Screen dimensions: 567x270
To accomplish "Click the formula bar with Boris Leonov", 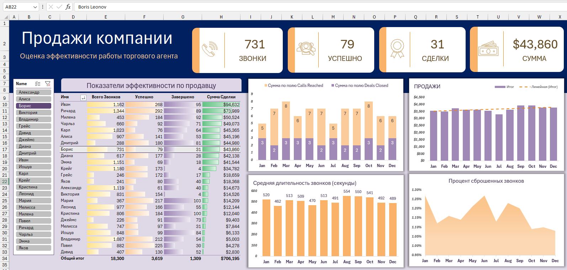I will [x=320, y=7].
